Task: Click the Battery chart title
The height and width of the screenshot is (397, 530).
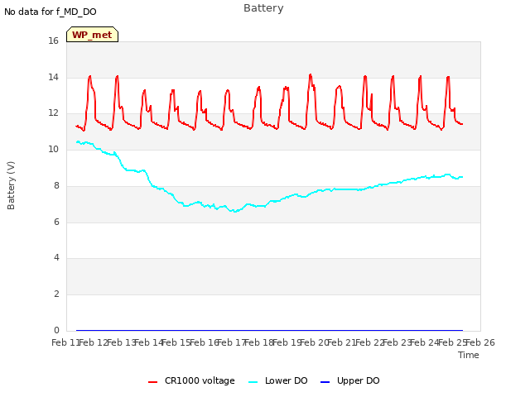Action: [x=263, y=8]
